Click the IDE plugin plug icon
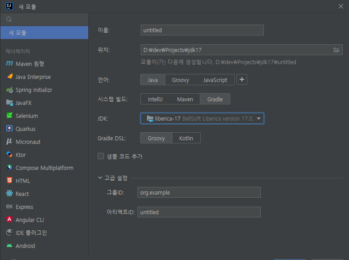The width and height of the screenshot is (349, 260). coord(9,232)
